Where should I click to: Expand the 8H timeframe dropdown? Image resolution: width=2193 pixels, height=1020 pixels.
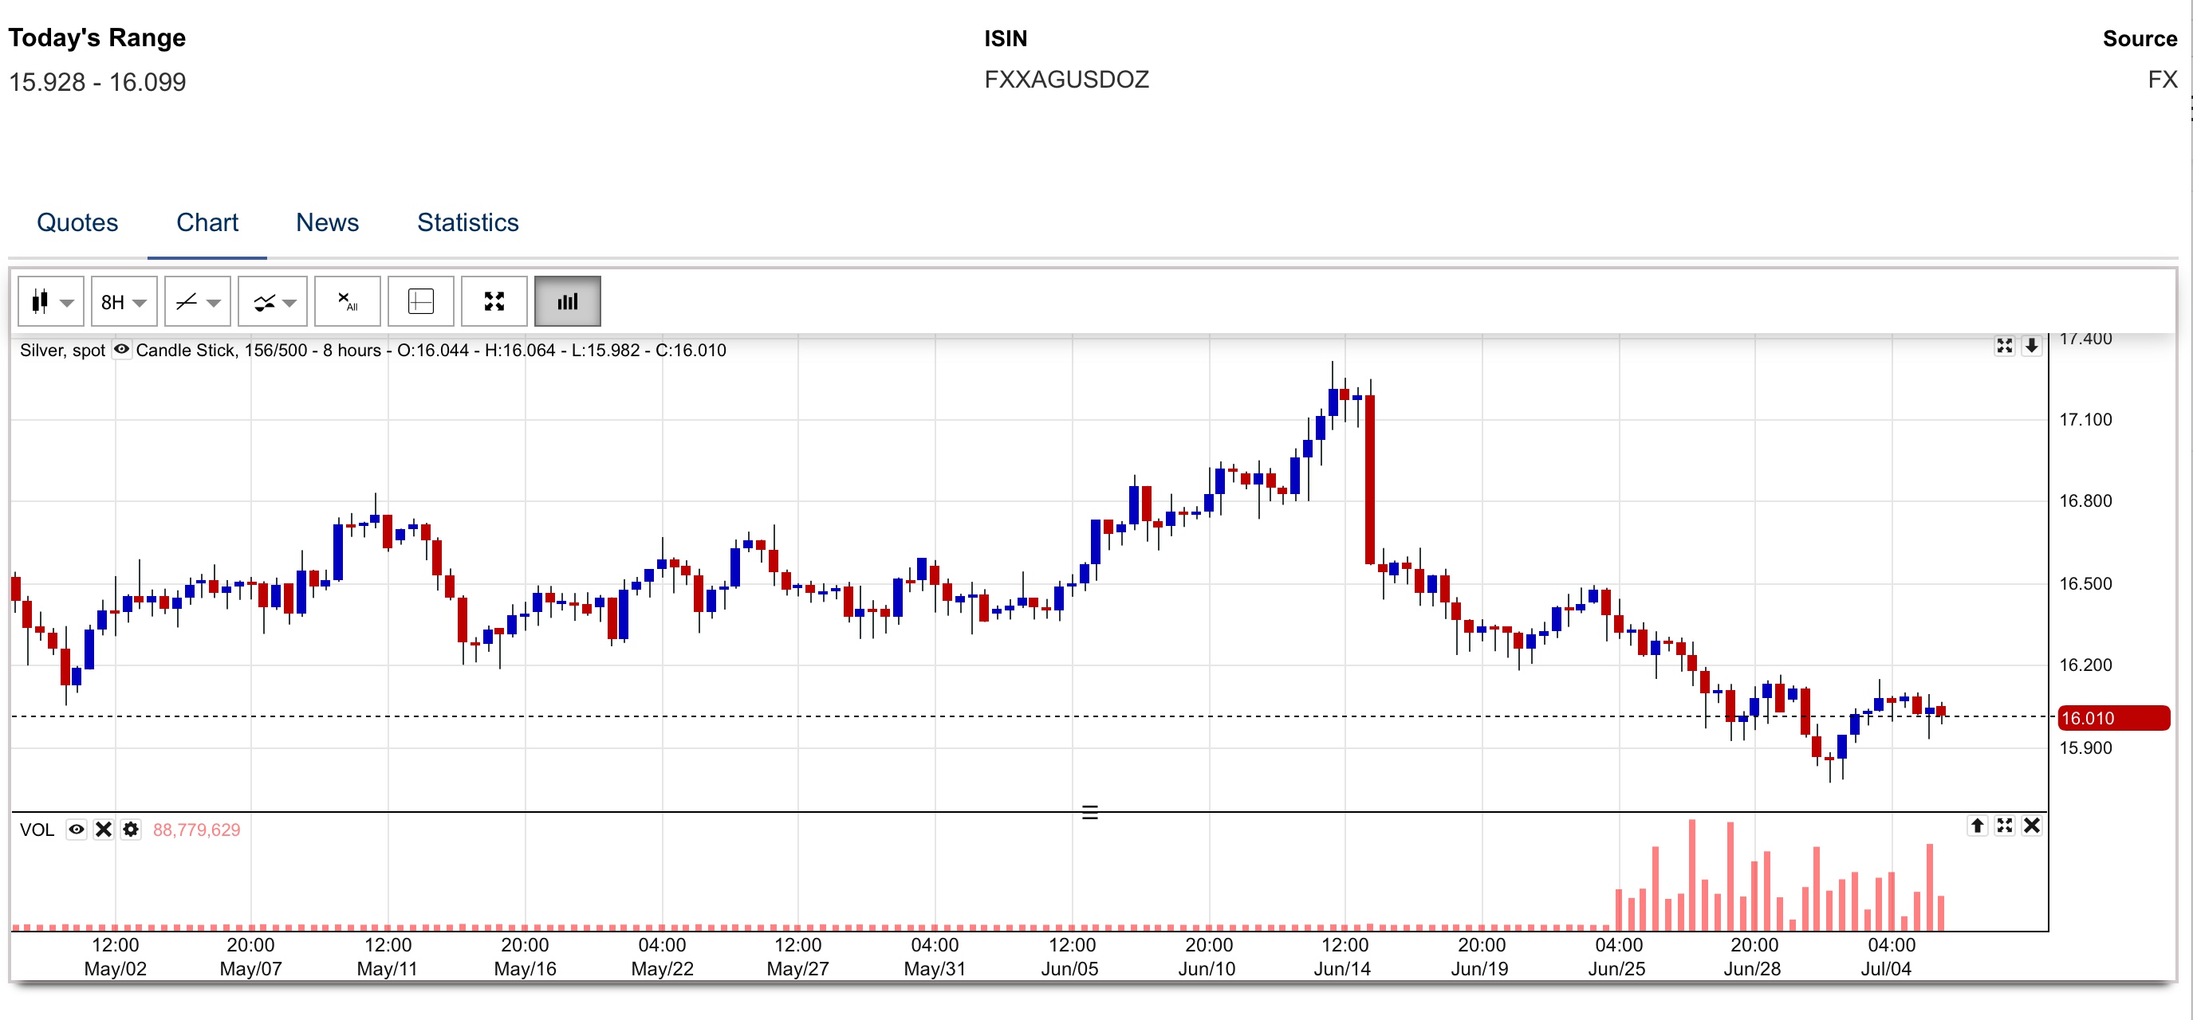[124, 301]
